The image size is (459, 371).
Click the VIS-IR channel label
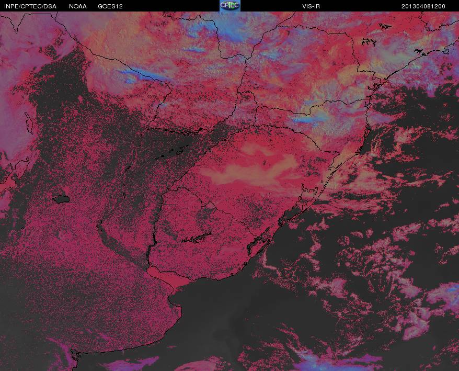pyautogui.click(x=311, y=6)
